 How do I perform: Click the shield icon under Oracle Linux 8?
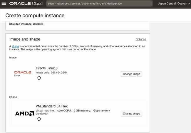pos(39,78)
